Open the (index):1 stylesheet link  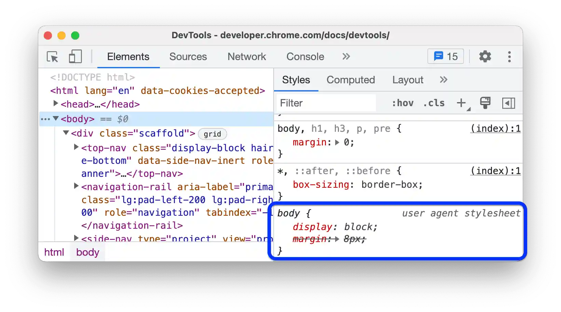(495, 128)
